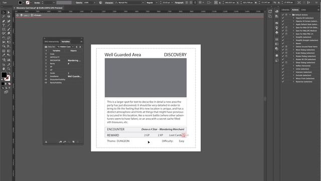Image resolution: width=321 pixels, height=181 pixels.
Task: Select the Variables tab
Action: pyautogui.click(x=66, y=42)
